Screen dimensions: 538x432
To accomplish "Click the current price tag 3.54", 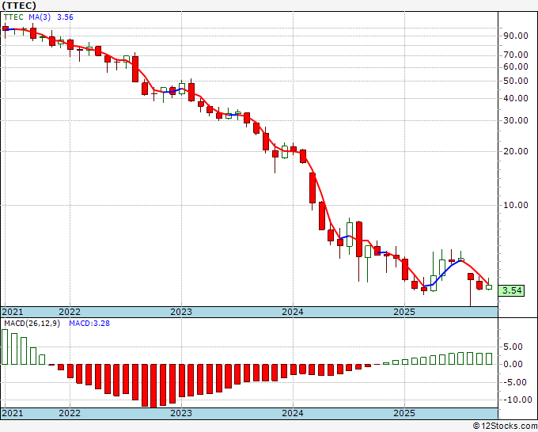I will [511, 290].
